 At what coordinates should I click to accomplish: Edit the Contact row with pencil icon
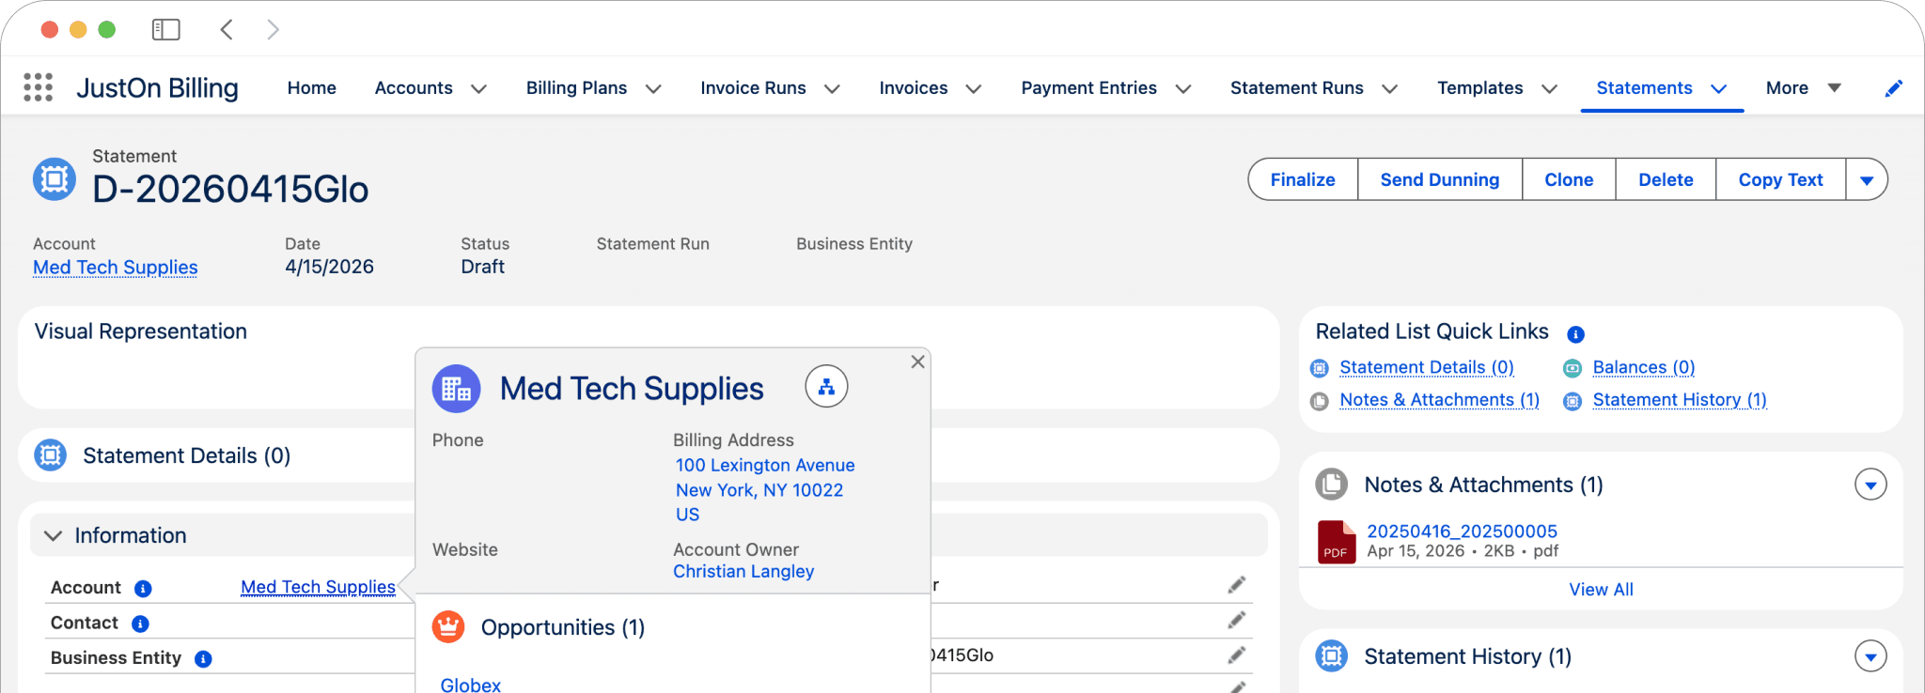pos(1237,620)
